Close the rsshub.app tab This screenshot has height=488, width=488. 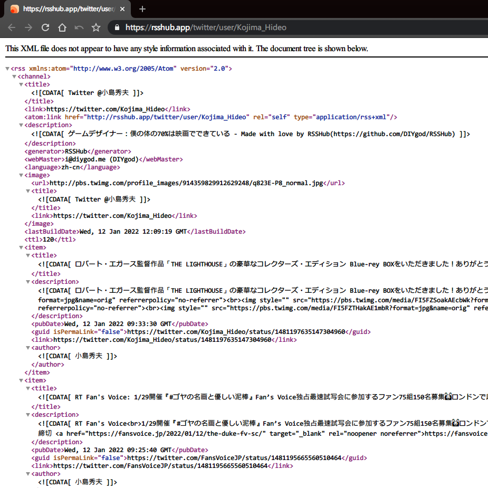click(x=122, y=9)
